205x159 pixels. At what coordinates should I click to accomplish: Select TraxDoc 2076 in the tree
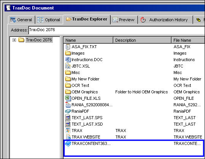(x=39, y=40)
